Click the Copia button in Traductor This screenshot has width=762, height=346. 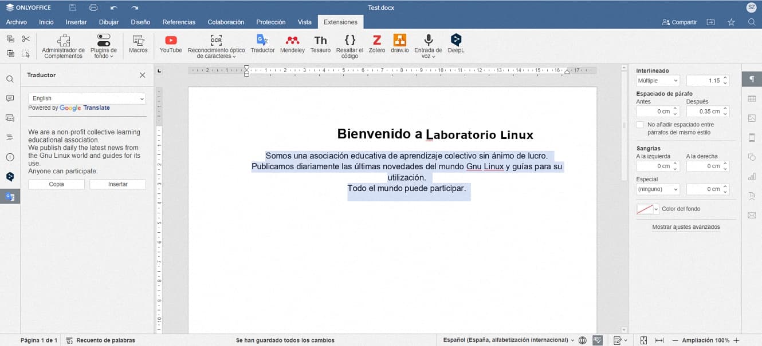[57, 184]
